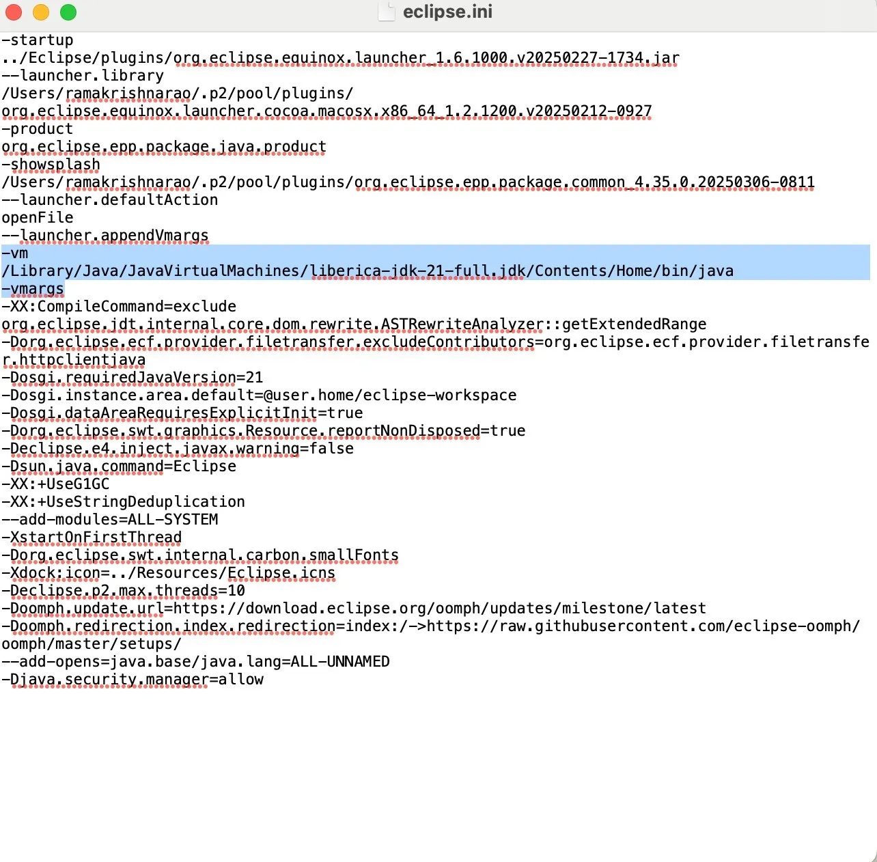Place cursor on the -startup line
This screenshot has width=877, height=862.
(x=38, y=40)
